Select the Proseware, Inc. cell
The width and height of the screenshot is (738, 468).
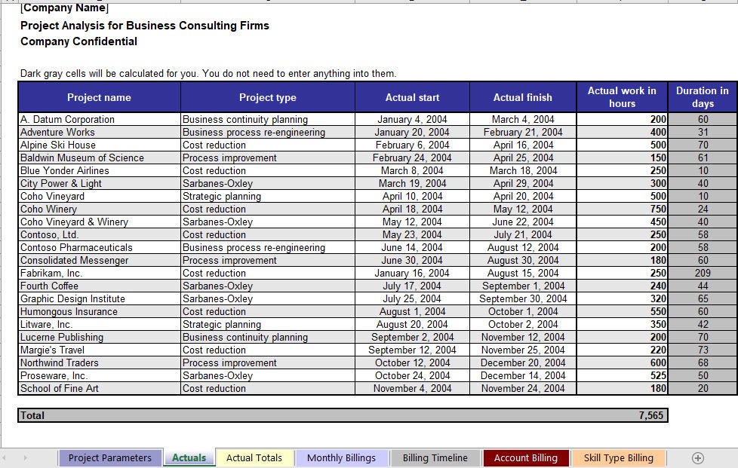tap(100, 375)
